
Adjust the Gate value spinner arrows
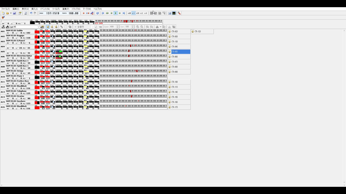click(x=117, y=27)
